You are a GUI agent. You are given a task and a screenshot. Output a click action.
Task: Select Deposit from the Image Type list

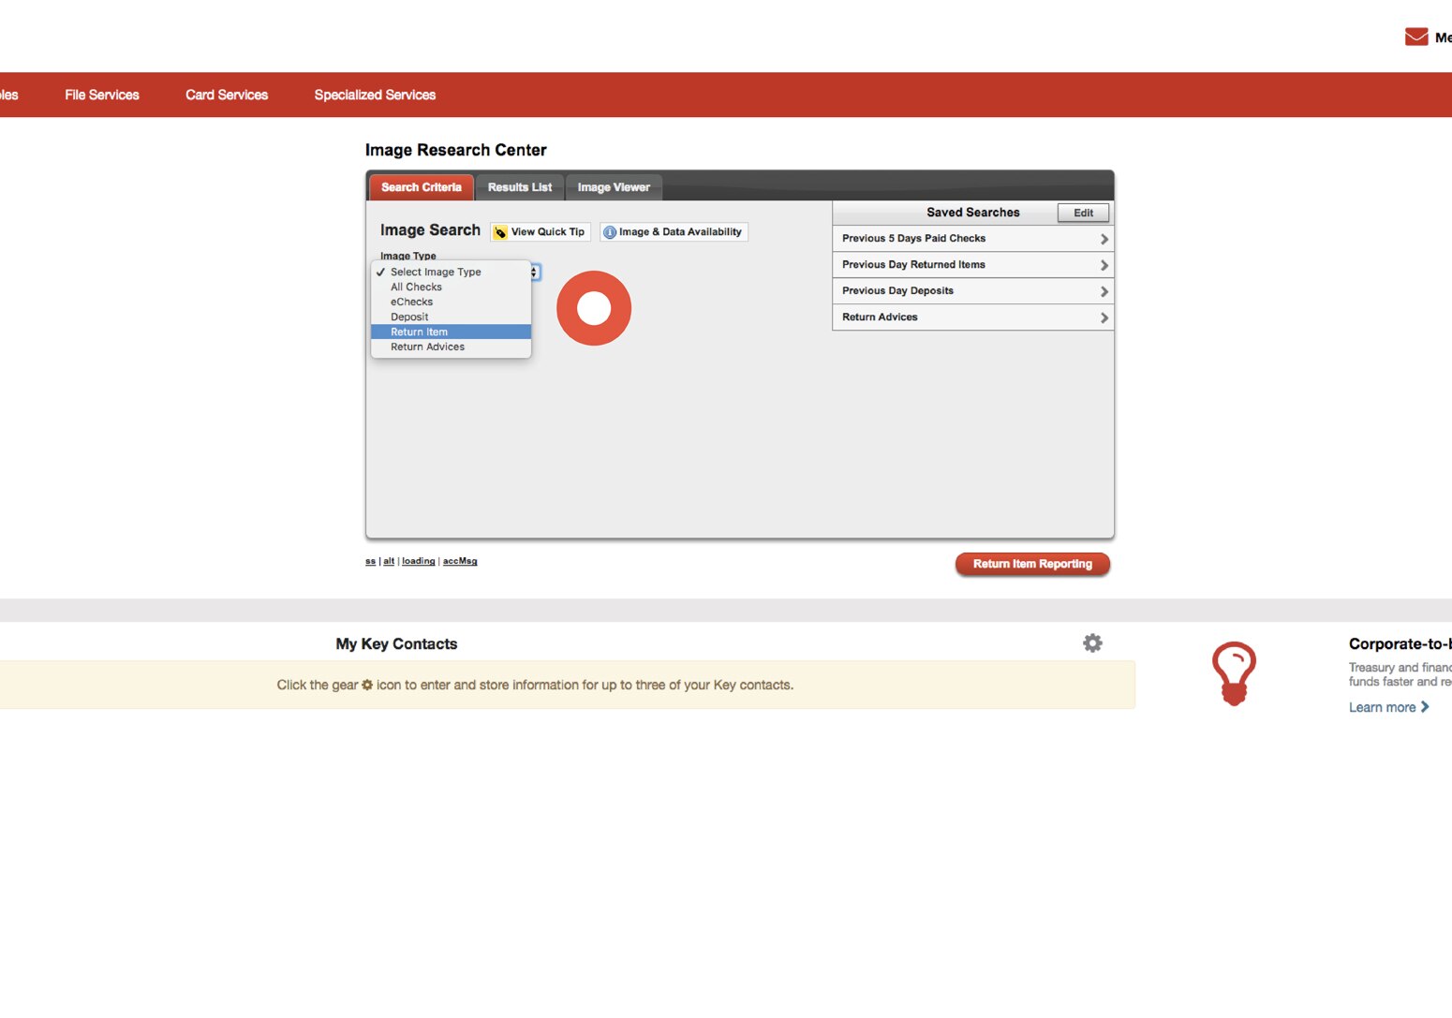(x=409, y=317)
